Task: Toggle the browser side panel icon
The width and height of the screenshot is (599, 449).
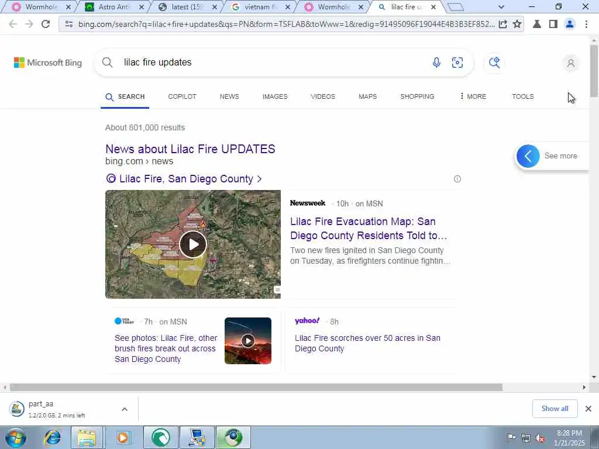Action: click(x=553, y=24)
